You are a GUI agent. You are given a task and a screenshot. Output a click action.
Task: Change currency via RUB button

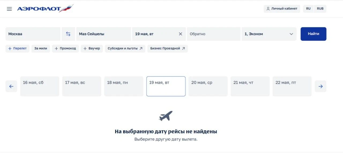pos(320,9)
